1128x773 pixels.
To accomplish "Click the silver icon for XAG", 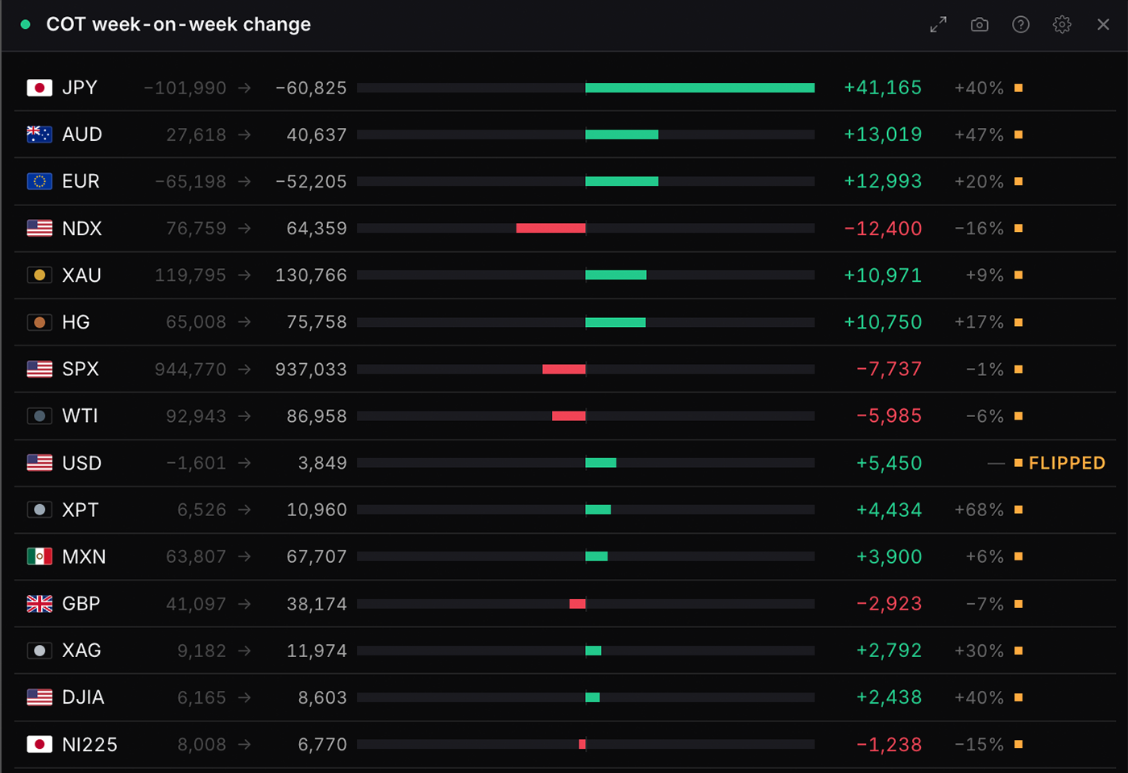I will 39,651.
